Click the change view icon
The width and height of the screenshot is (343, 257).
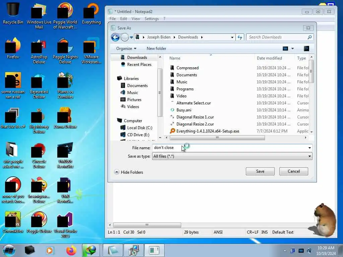285,49
